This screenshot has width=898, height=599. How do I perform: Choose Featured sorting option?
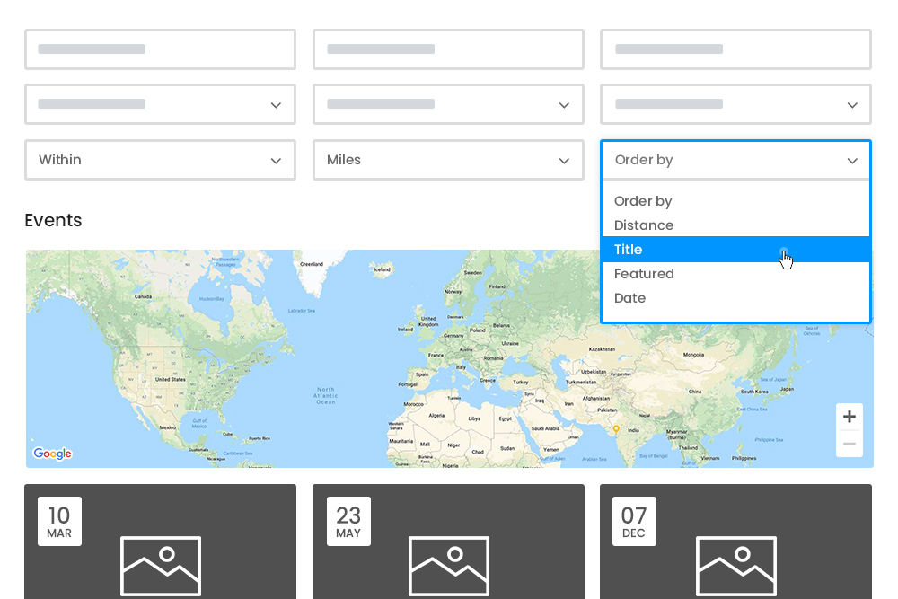click(x=644, y=274)
